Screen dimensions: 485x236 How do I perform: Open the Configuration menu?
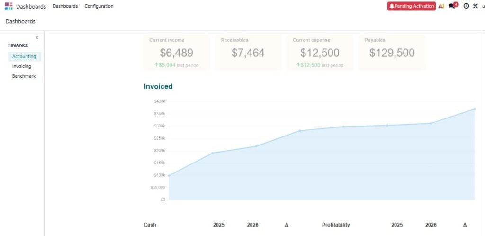click(x=99, y=6)
